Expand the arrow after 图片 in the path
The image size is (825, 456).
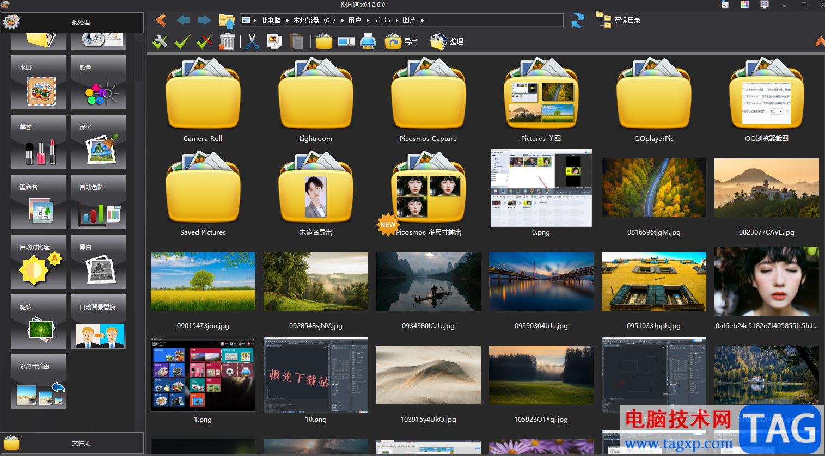(x=422, y=20)
